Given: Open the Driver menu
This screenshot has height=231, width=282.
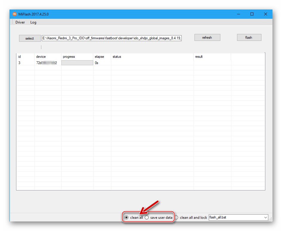Looking at the screenshot, I should (x=20, y=22).
